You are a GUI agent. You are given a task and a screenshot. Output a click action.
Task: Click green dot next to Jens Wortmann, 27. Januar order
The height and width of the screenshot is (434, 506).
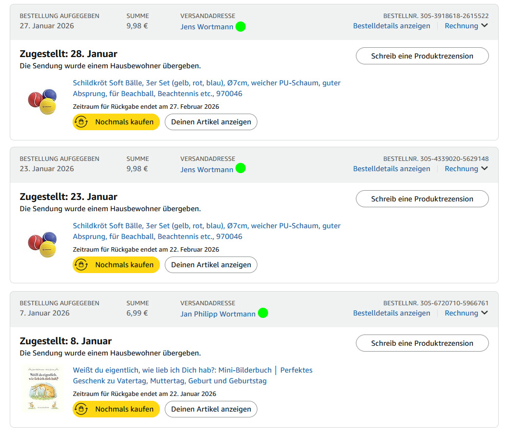coord(240,26)
